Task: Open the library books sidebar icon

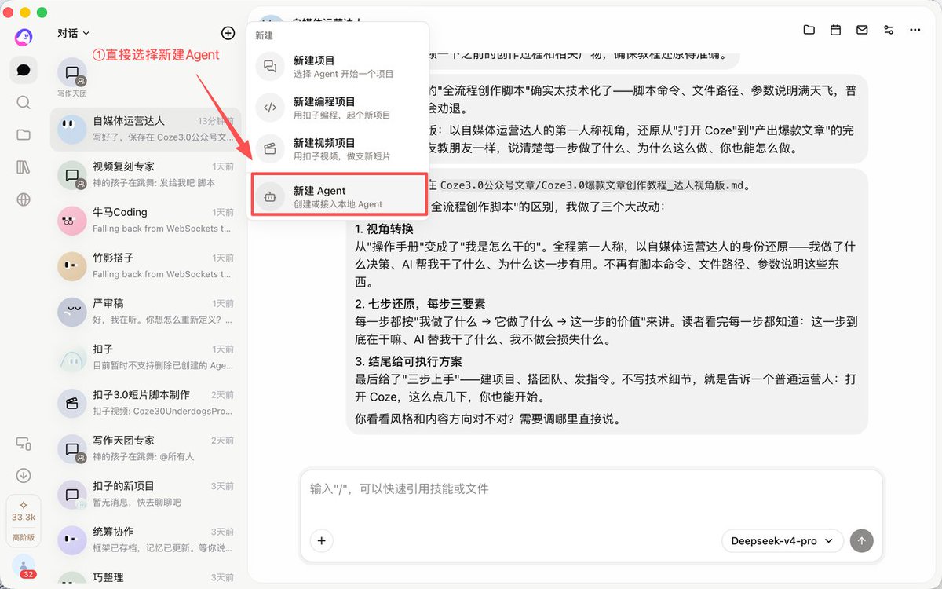Action: tap(24, 167)
